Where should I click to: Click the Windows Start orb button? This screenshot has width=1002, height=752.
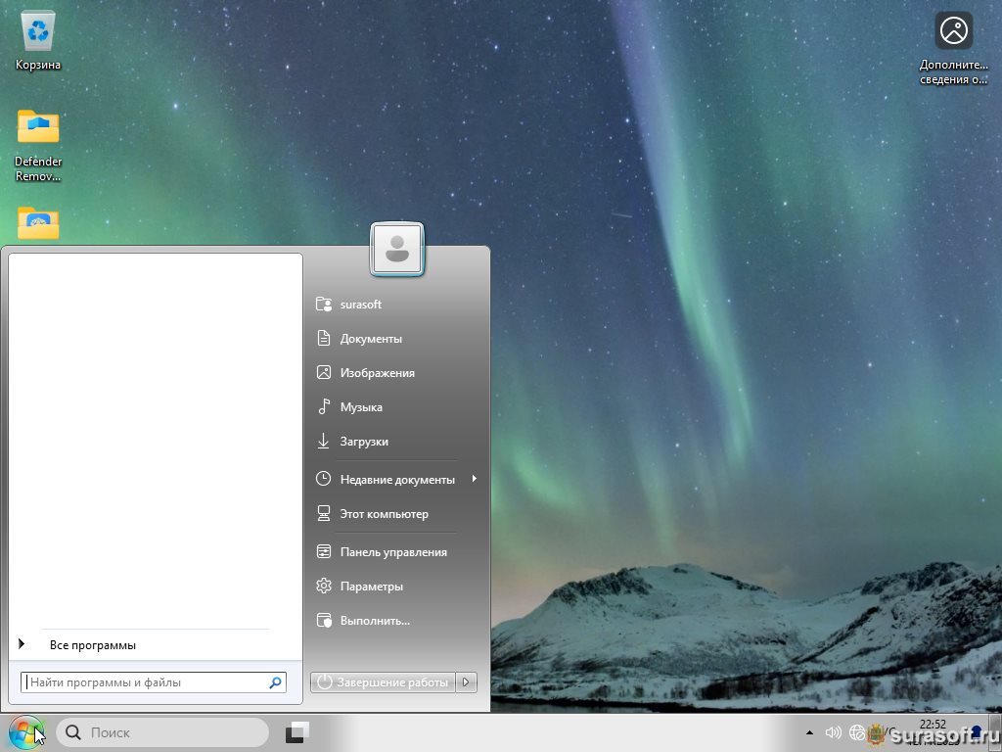pyautogui.click(x=25, y=732)
